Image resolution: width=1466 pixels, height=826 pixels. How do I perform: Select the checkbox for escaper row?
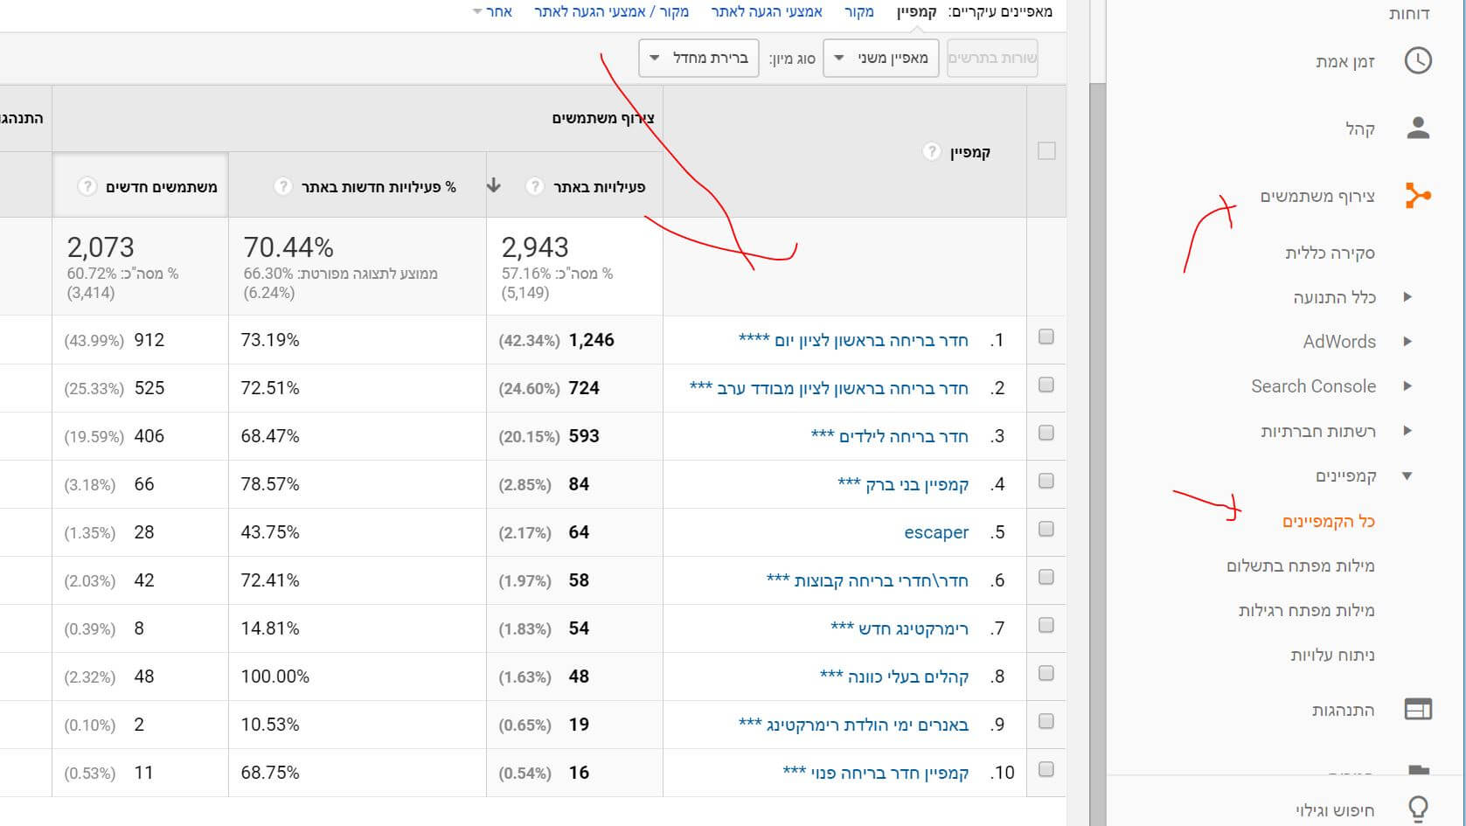point(1046,529)
